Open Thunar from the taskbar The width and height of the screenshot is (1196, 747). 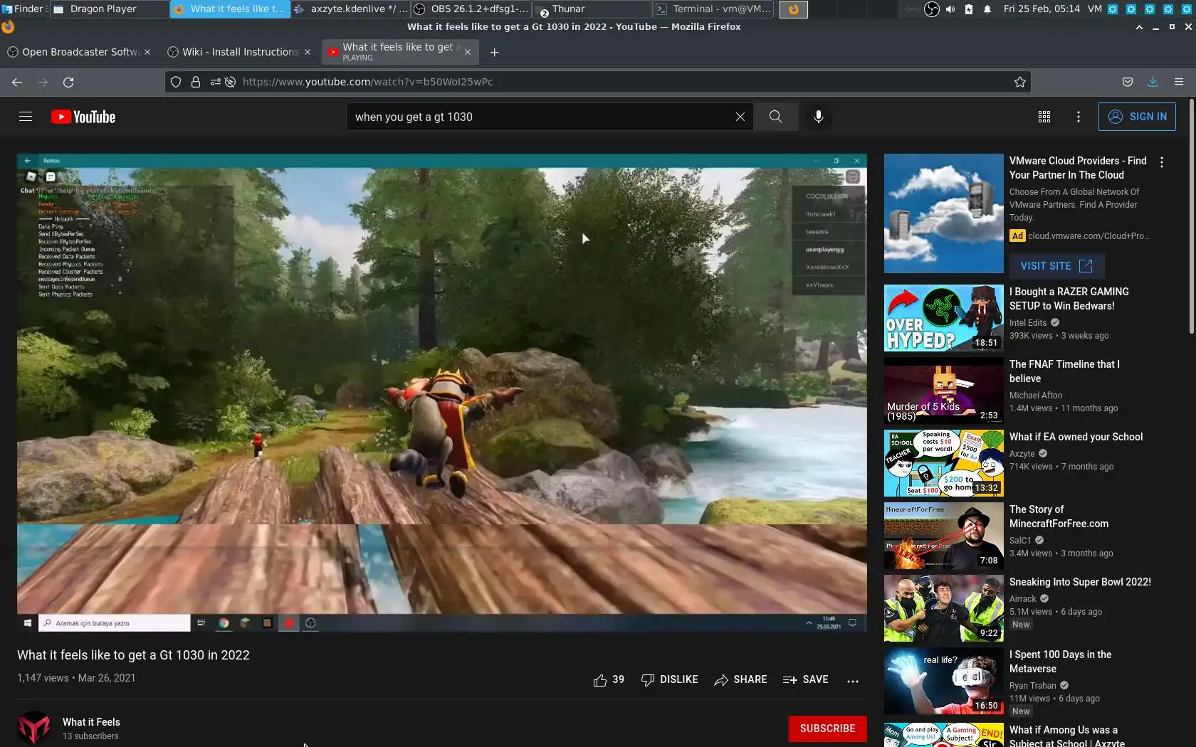(592, 9)
